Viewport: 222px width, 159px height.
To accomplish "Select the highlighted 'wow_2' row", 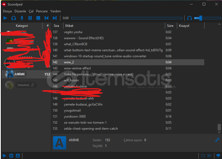I will click(128, 62).
